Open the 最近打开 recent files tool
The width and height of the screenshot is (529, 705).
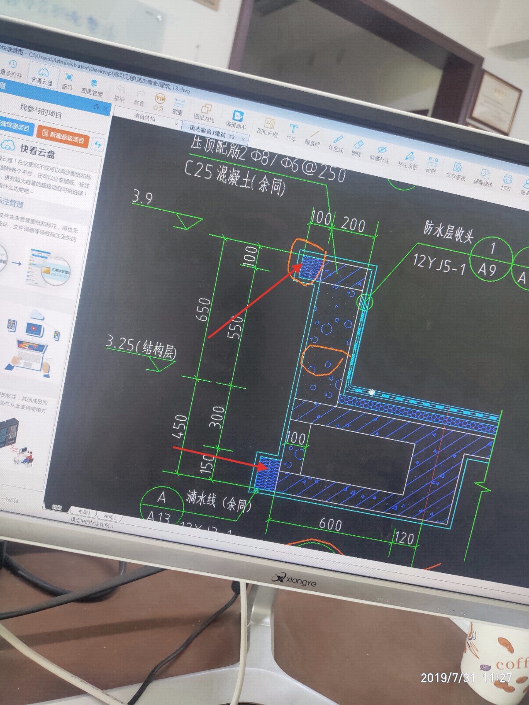(x=11, y=69)
